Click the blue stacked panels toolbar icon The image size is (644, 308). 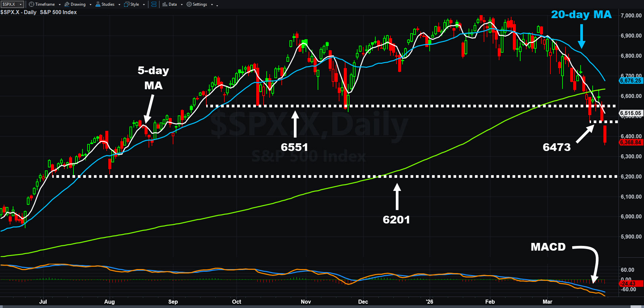(154, 4)
